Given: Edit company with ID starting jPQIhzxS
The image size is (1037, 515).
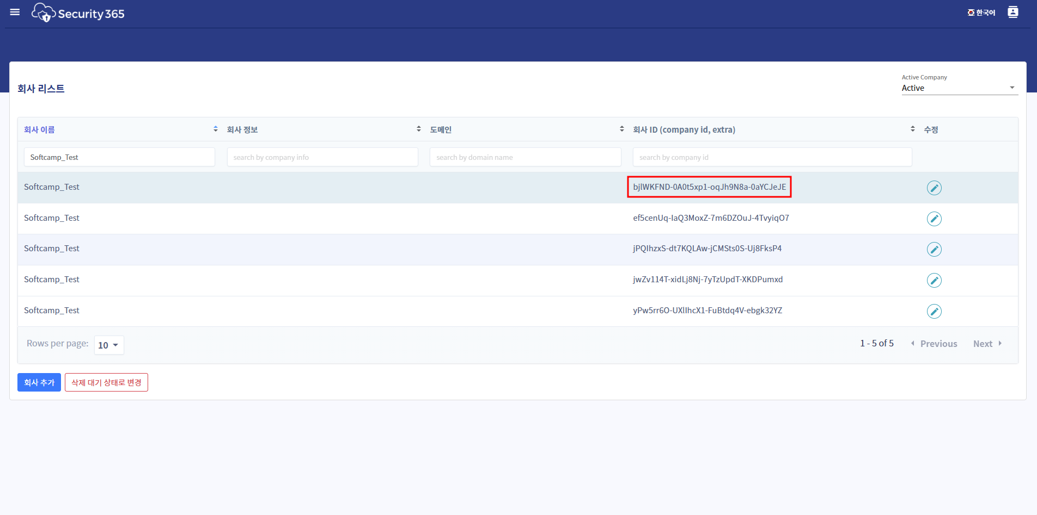Looking at the screenshot, I should point(934,249).
